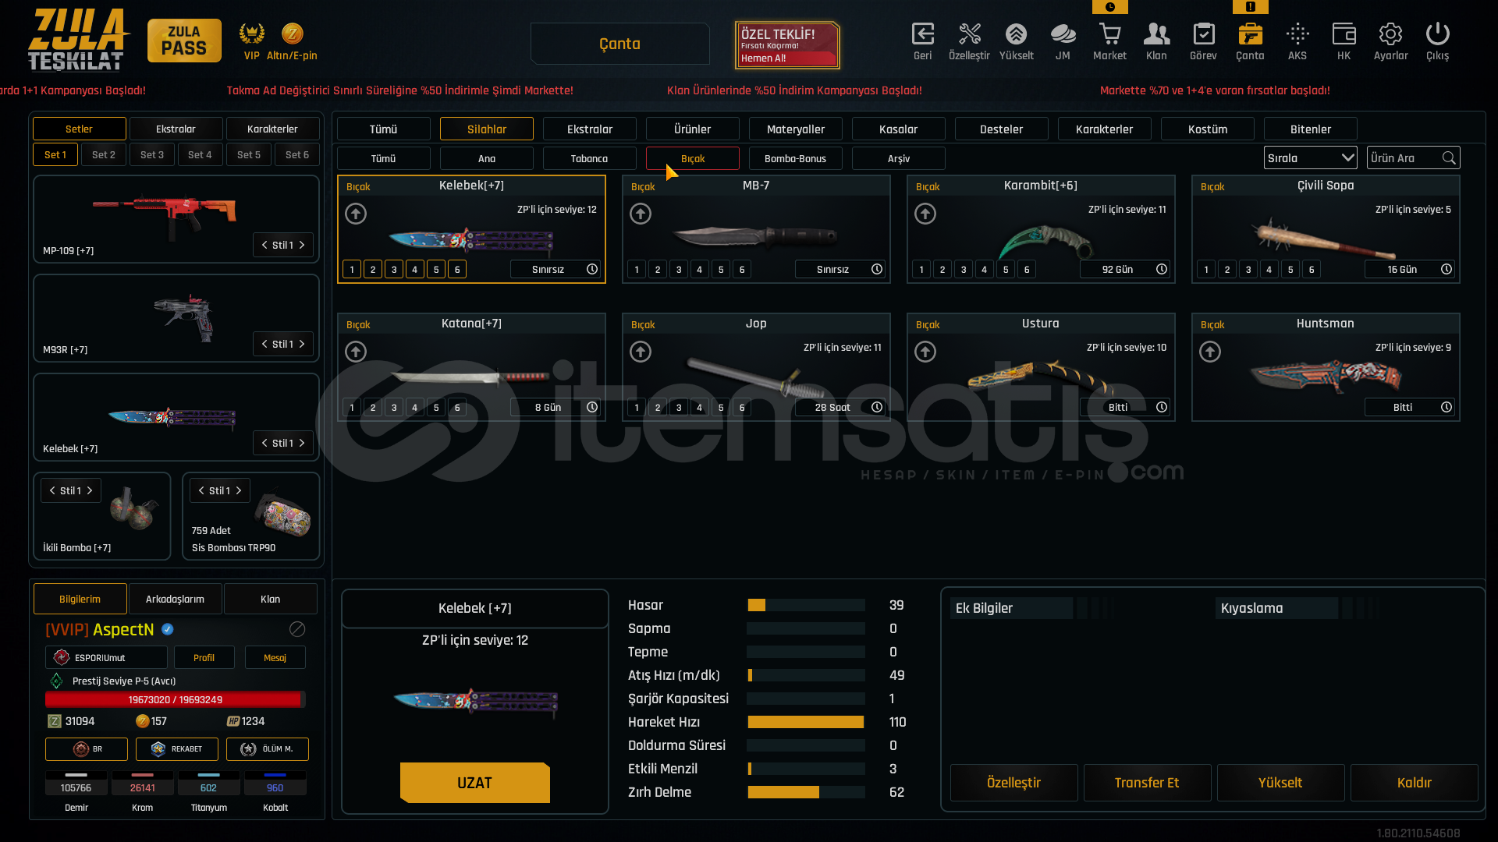
Task: Click the Klan people icon
Action: click(1156, 35)
